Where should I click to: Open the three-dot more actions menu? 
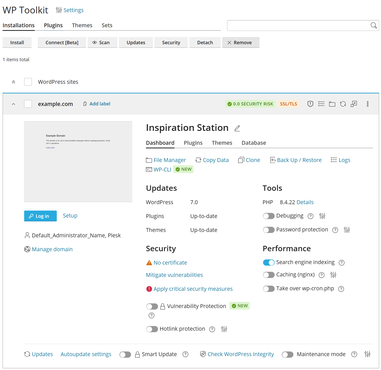368,104
